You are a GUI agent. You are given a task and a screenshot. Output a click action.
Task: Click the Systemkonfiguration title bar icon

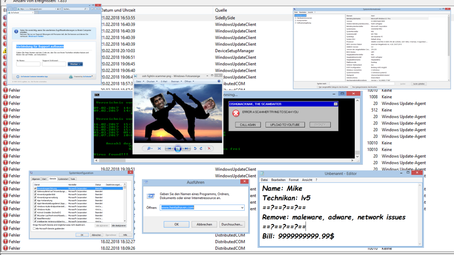(31, 173)
